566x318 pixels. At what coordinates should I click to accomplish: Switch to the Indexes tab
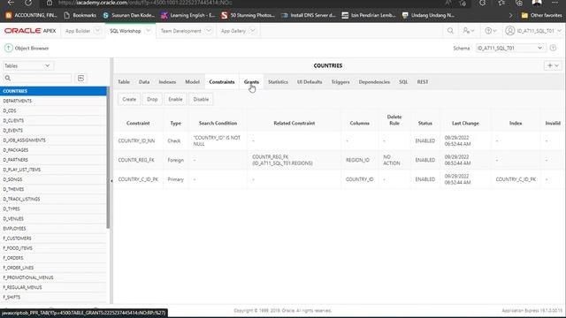[x=167, y=82]
